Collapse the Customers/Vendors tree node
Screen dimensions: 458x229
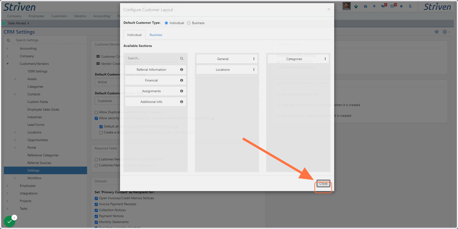point(8,64)
